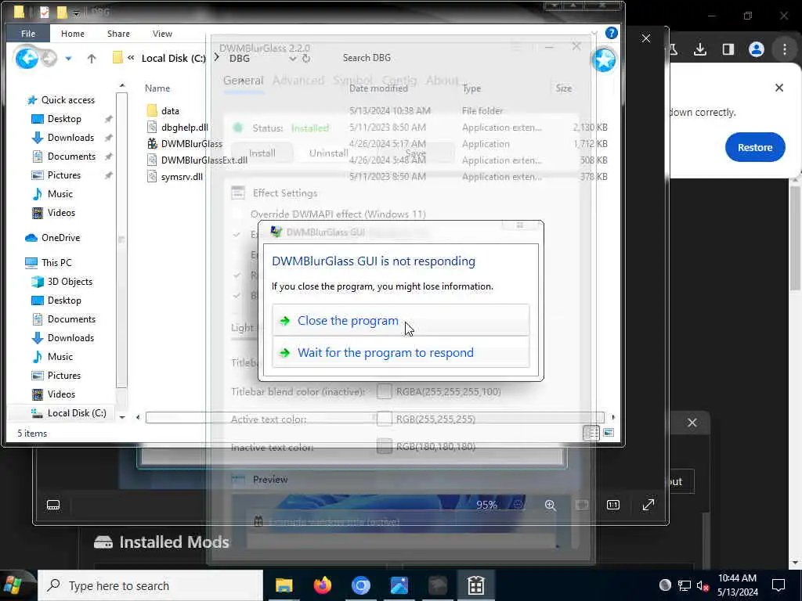802x601 pixels.
Task: Switch to large icons view layout
Action: click(609, 433)
